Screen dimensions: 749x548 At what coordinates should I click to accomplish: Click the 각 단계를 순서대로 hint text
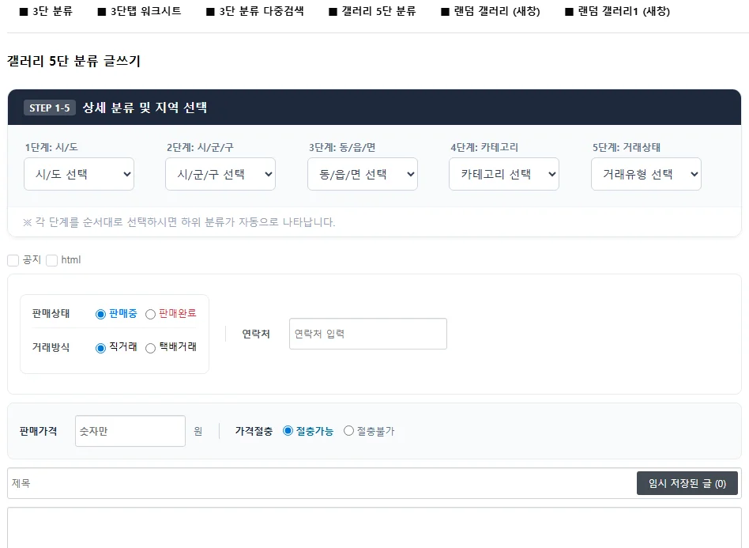click(x=179, y=222)
